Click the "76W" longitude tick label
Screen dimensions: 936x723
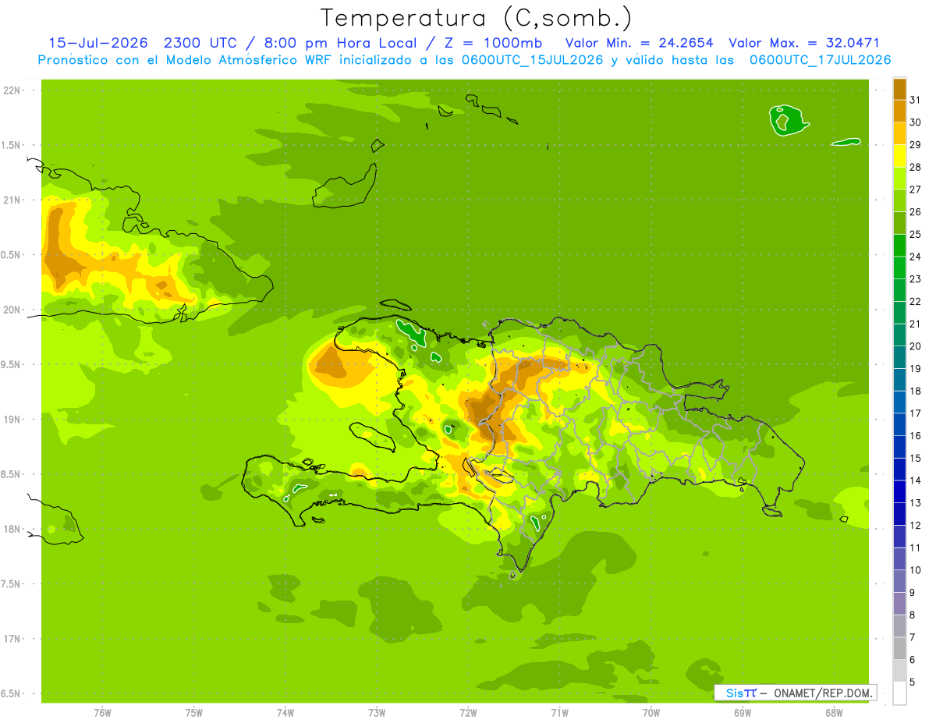pos(102,712)
